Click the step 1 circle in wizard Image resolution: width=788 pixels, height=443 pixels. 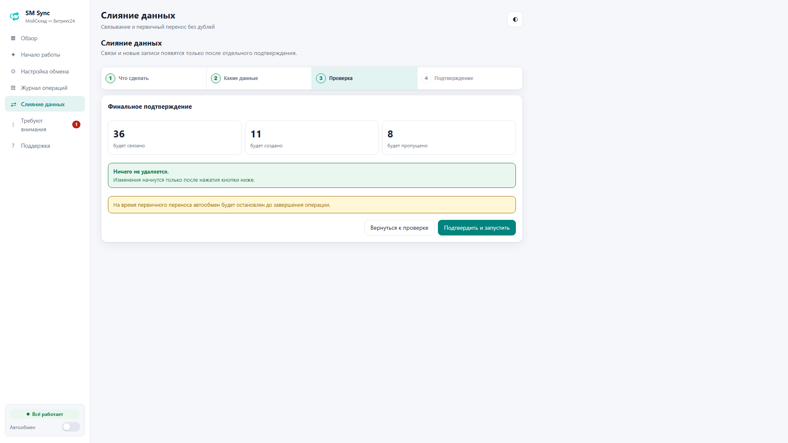[110, 78]
